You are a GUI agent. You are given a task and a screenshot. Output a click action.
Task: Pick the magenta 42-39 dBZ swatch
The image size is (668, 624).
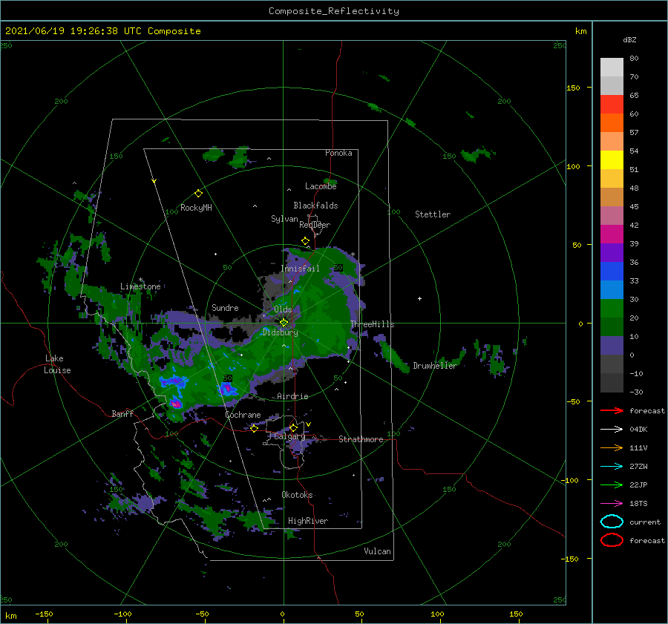[612, 234]
